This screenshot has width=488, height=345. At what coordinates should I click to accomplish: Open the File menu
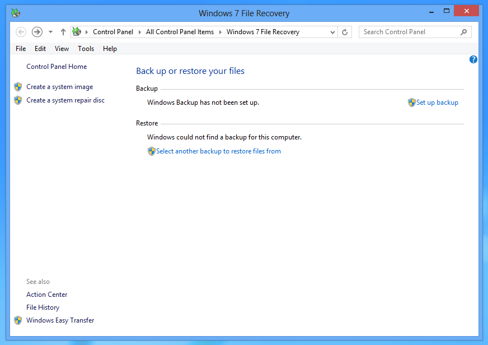[21, 49]
